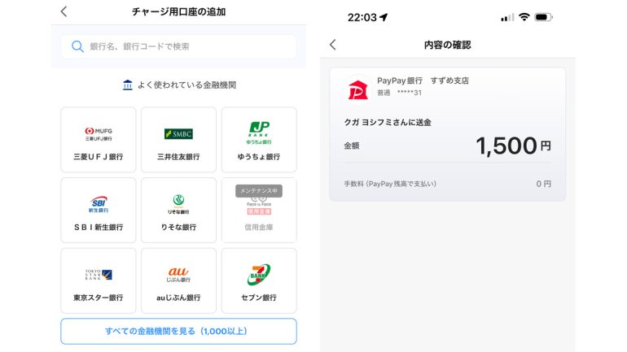627x352 pixels.
Task: Tap the 信用金庫 tile under maintenance
Action: pos(259,210)
